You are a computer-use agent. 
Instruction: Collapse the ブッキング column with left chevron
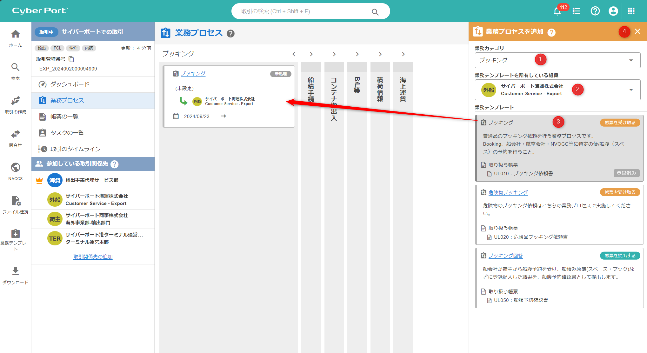294,54
